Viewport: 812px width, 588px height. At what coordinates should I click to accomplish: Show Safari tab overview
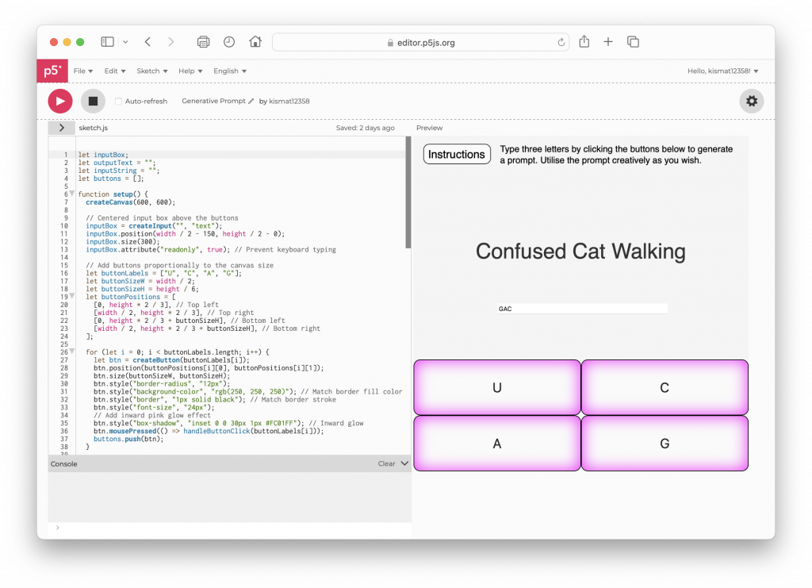pos(633,42)
